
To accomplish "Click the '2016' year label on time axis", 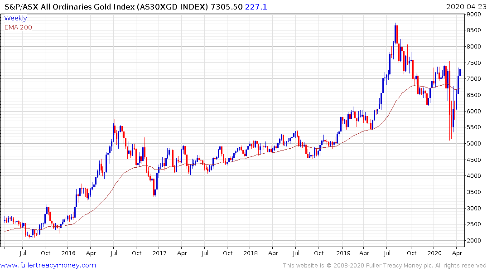I will (68, 253).
